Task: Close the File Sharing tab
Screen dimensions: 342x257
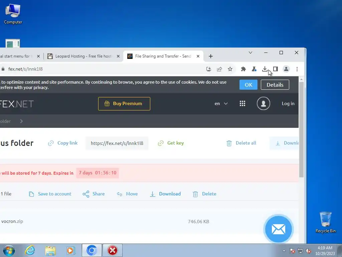Action: 198,56
